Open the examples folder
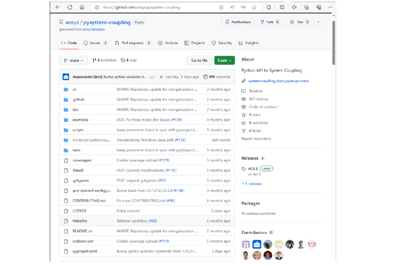 [80, 120]
